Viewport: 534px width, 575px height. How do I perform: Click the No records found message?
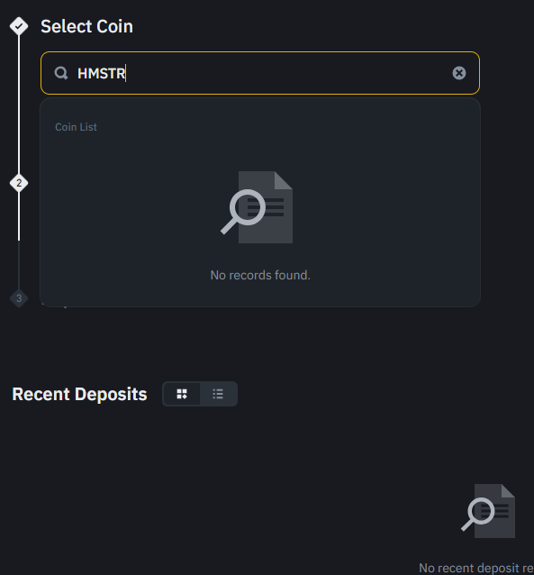tap(260, 275)
